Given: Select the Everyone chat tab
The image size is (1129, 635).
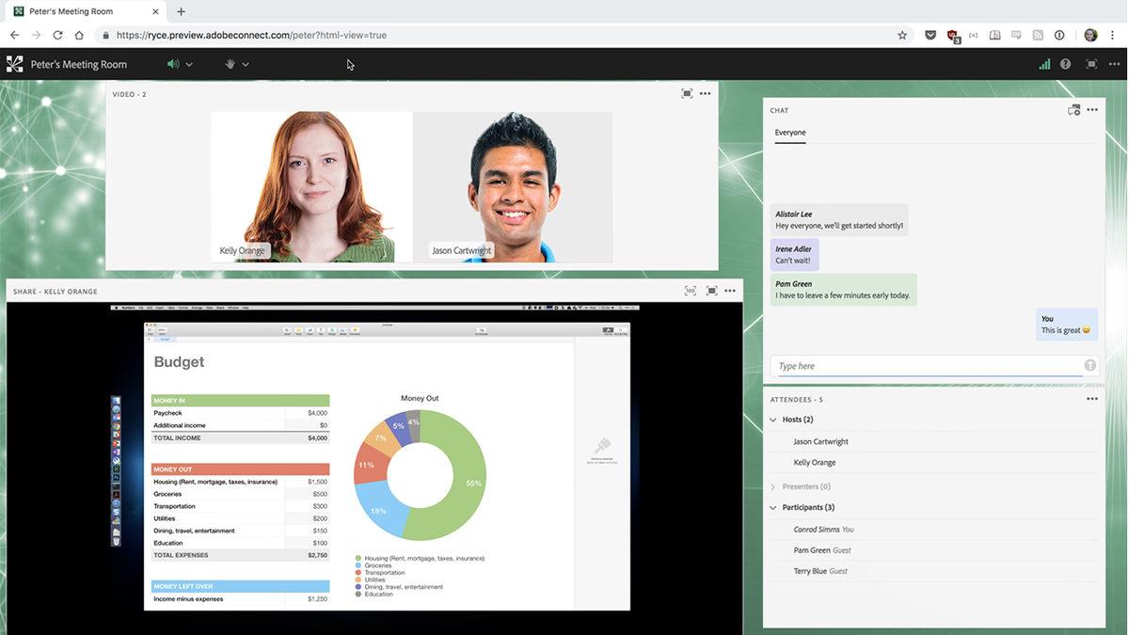Looking at the screenshot, I should pyautogui.click(x=790, y=133).
